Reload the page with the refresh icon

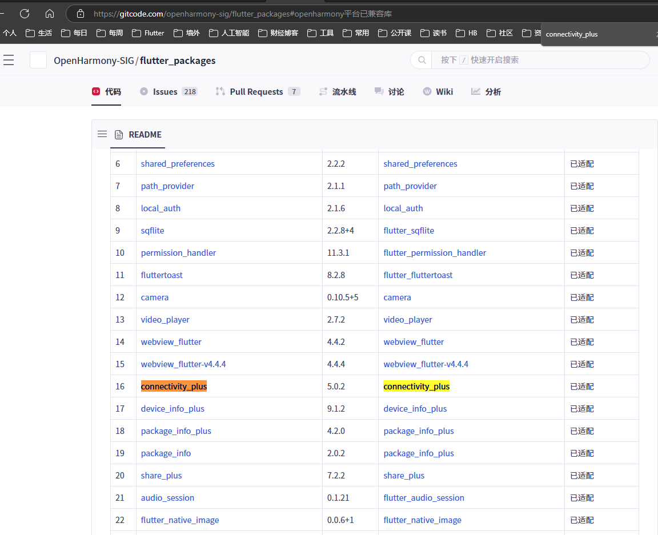point(25,14)
